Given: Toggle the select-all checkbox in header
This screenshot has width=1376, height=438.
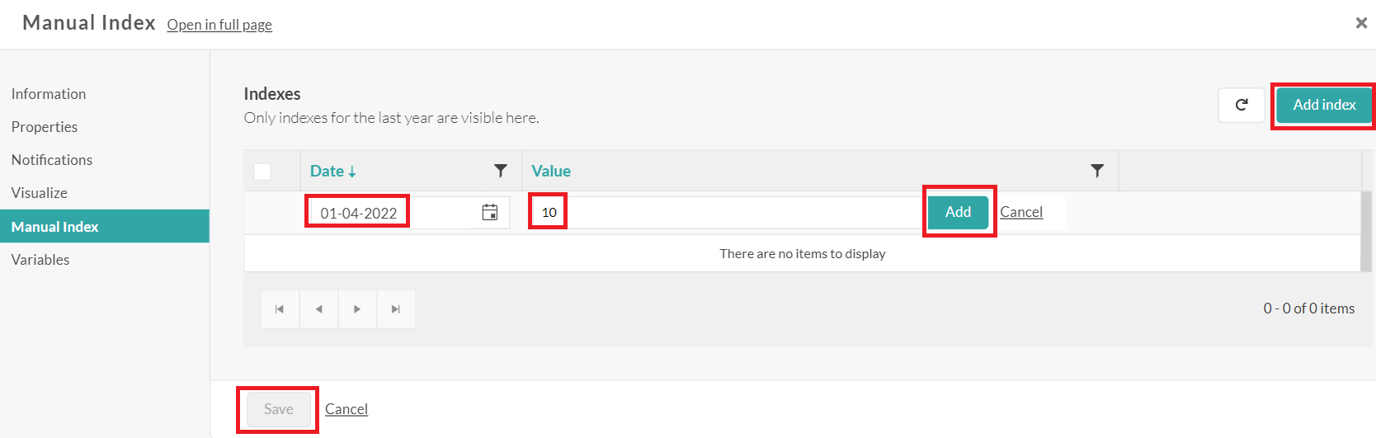Looking at the screenshot, I should [x=262, y=172].
